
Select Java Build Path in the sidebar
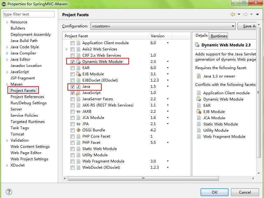[24, 40]
